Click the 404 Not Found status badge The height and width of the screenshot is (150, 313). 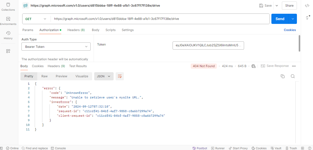coord(204,66)
